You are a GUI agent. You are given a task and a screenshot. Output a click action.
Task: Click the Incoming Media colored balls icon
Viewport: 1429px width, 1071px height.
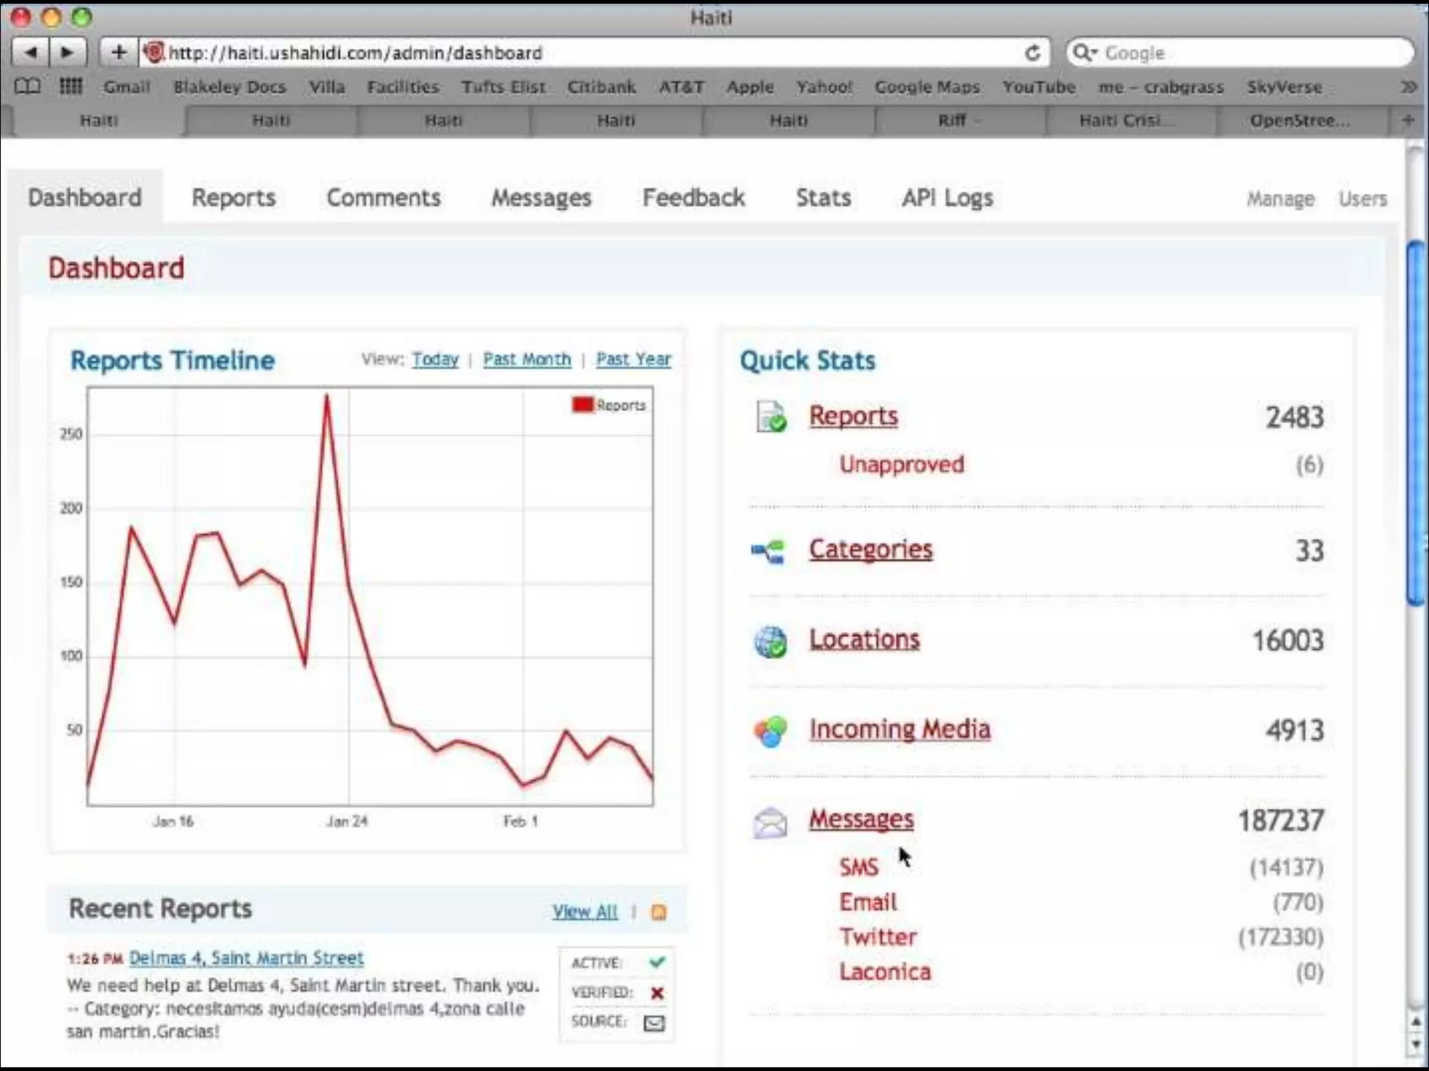pos(770,731)
